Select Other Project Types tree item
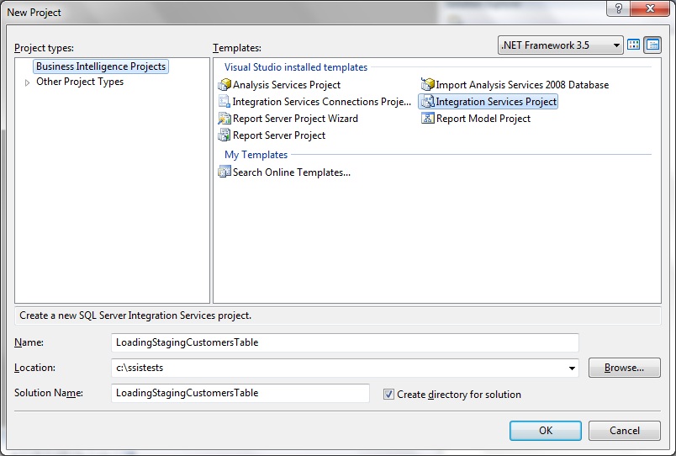This screenshot has width=676, height=456. point(80,82)
